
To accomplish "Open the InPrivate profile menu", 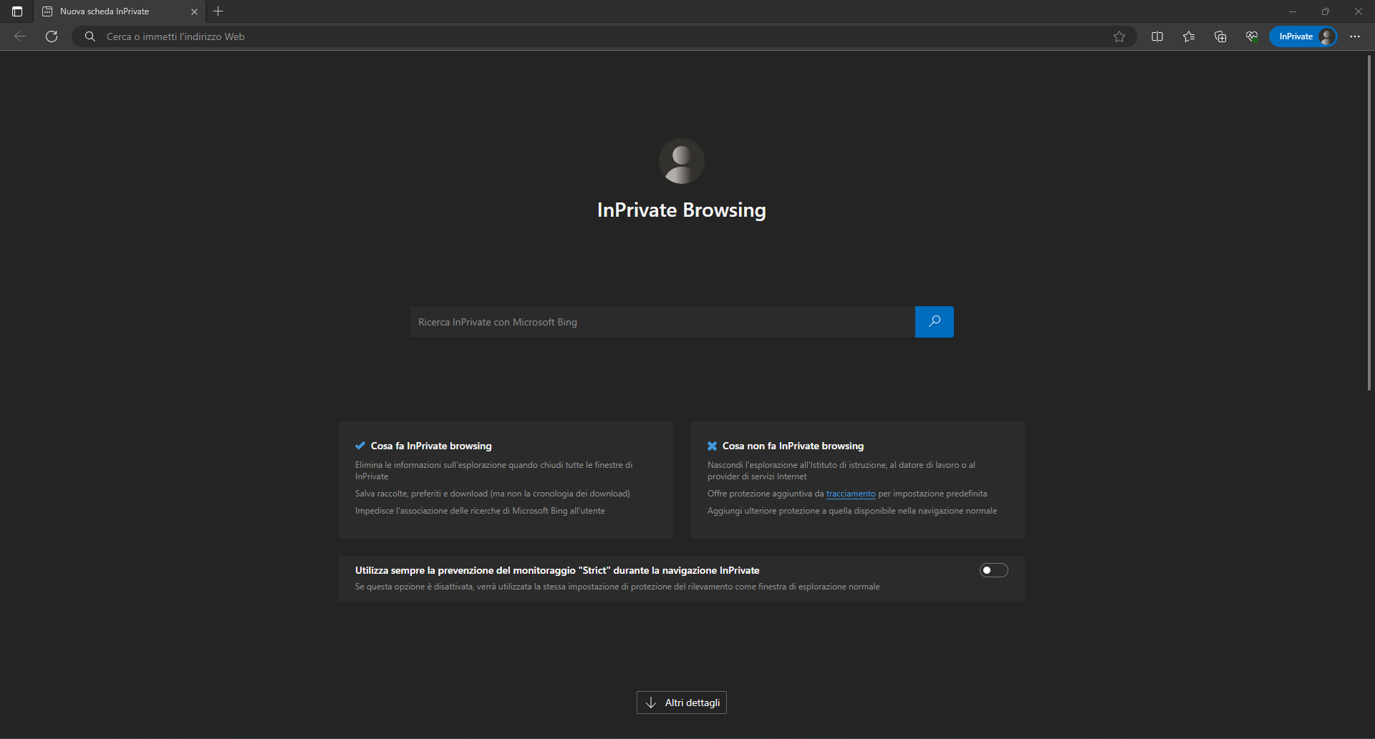I will click(x=1303, y=36).
